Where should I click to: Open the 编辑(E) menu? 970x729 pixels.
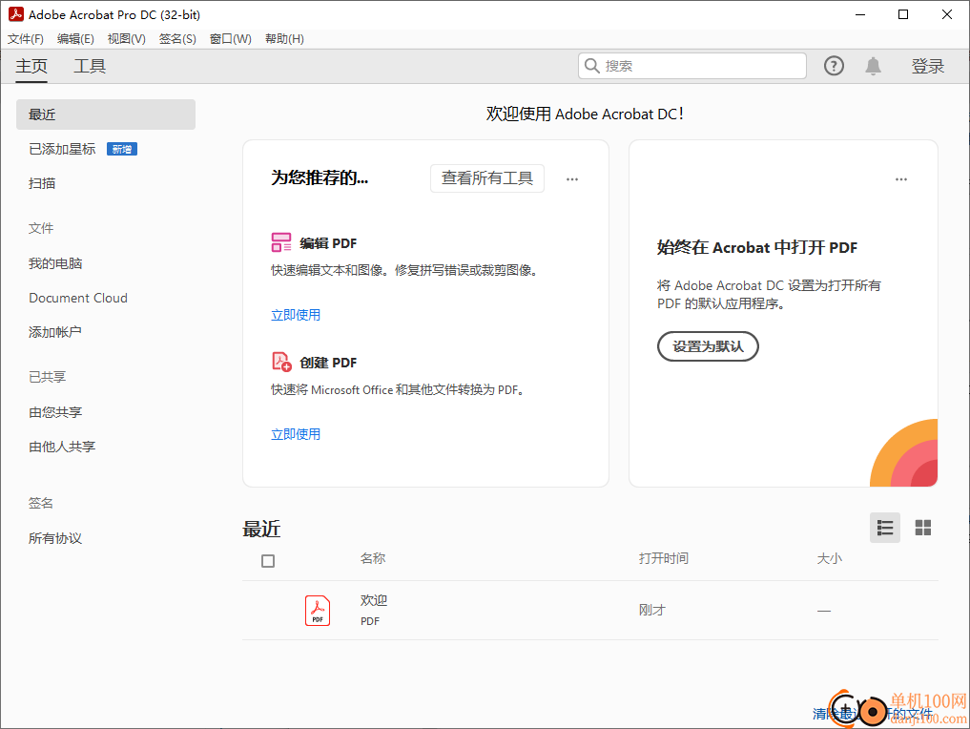coord(75,39)
